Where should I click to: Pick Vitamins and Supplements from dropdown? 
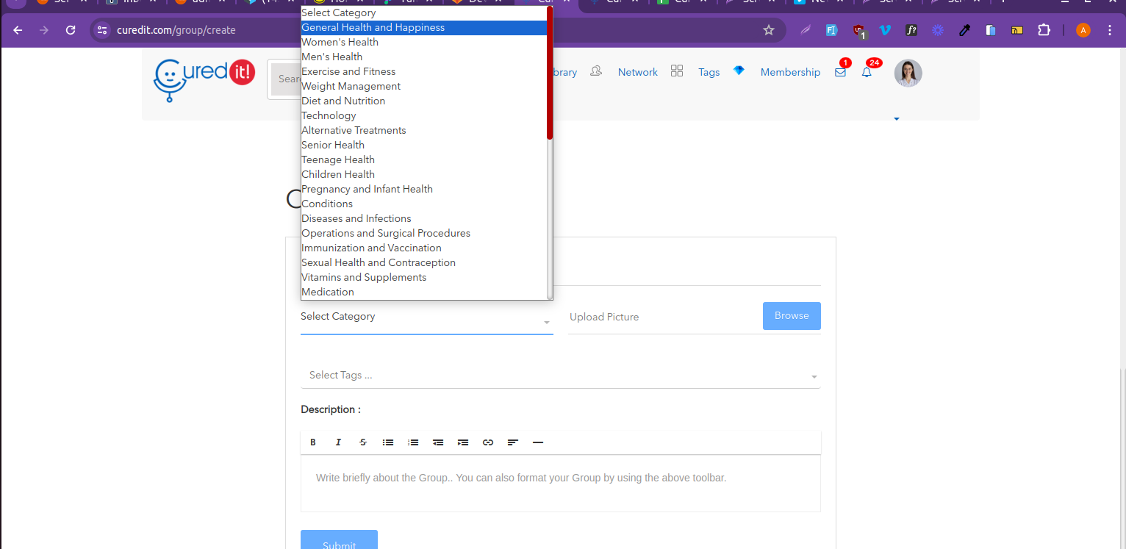point(364,277)
